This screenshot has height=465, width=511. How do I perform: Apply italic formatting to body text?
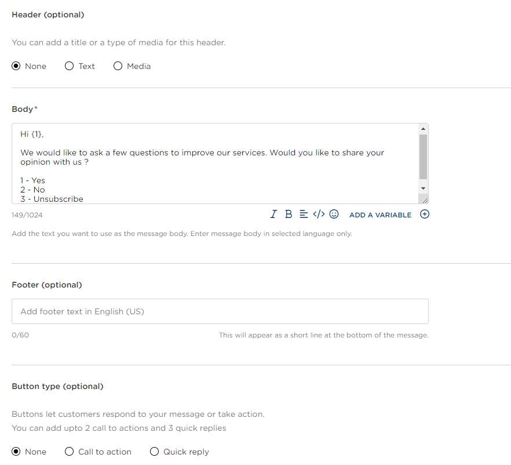pyautogui.click(x=273, y=215)
